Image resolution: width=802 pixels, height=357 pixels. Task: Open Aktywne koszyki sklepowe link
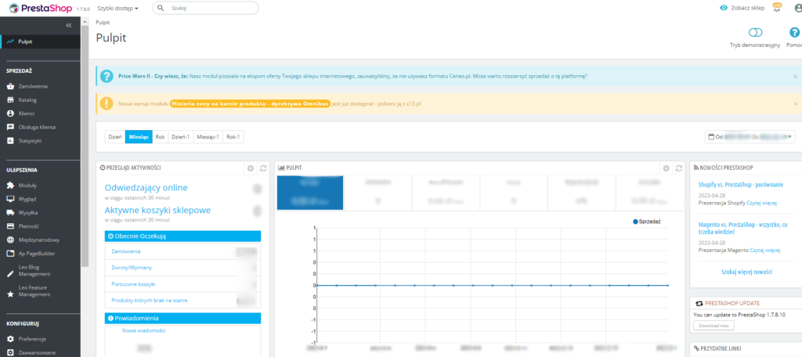click(157, 211)
